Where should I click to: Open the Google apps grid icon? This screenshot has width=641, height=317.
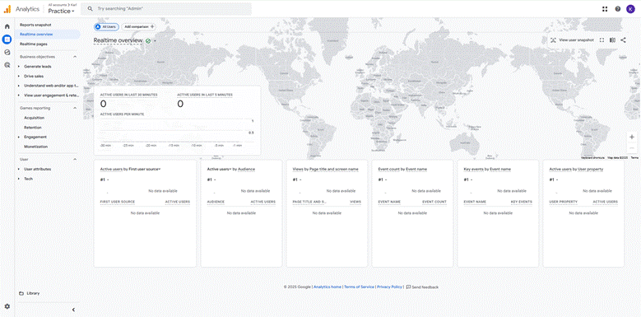(605, 9)
